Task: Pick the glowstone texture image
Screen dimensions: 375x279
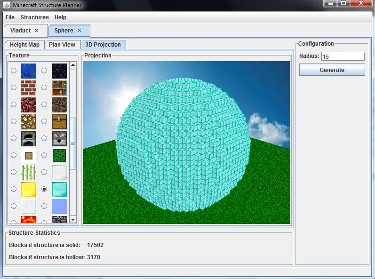Action: (29, 122)
